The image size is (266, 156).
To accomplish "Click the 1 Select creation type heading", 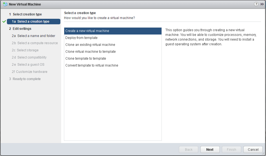I will coord(25,14).
